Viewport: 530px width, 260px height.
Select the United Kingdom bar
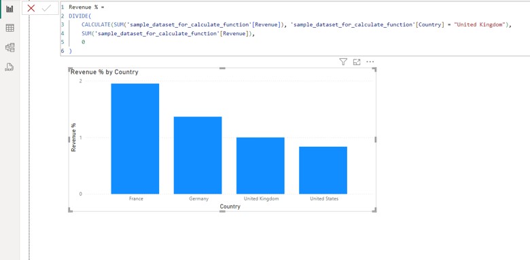click(260, 166)
